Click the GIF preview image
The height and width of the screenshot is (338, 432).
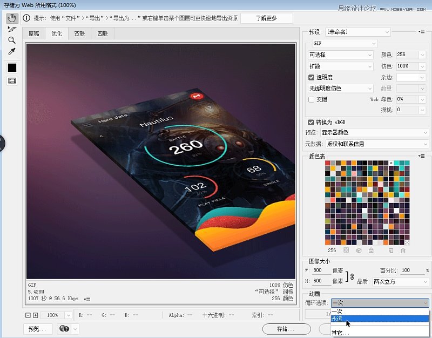[160, 161]
